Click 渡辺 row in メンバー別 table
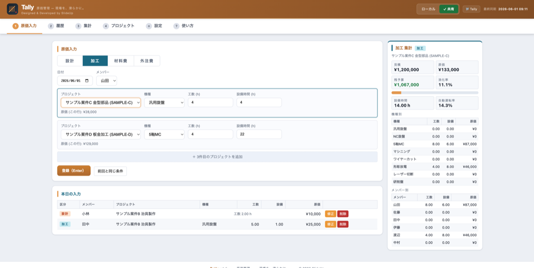 point(435,235)
